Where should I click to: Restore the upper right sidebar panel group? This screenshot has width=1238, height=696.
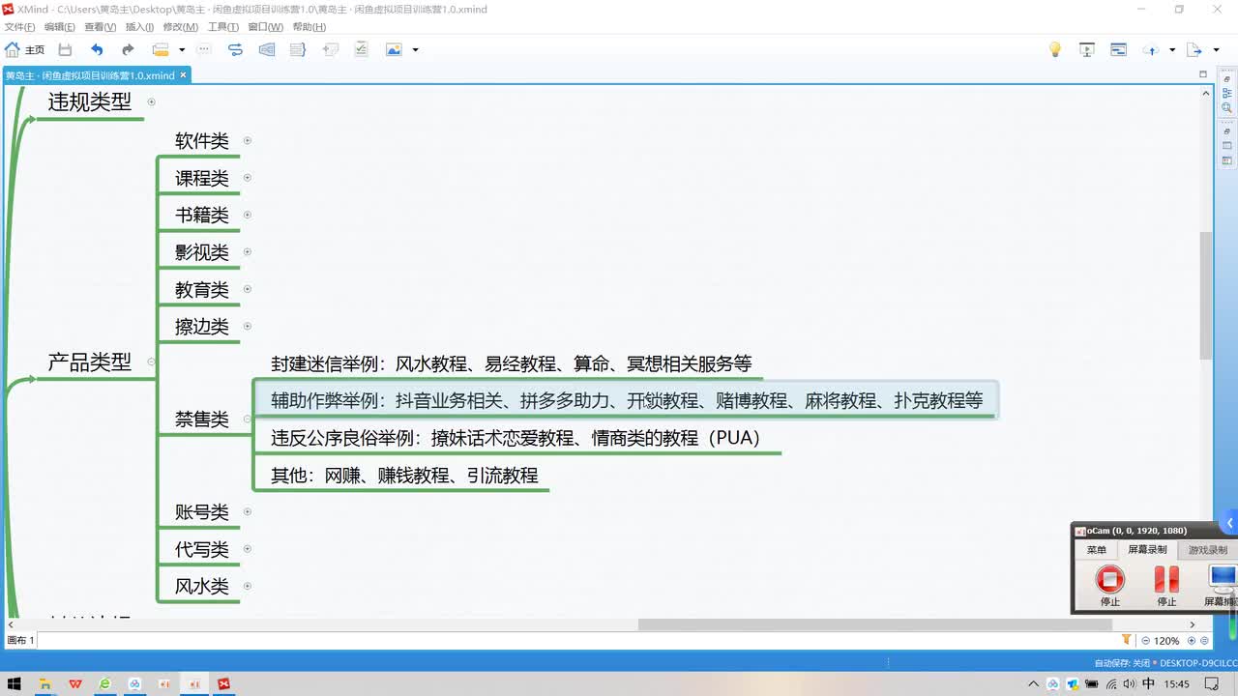(x=1227, y=79)
